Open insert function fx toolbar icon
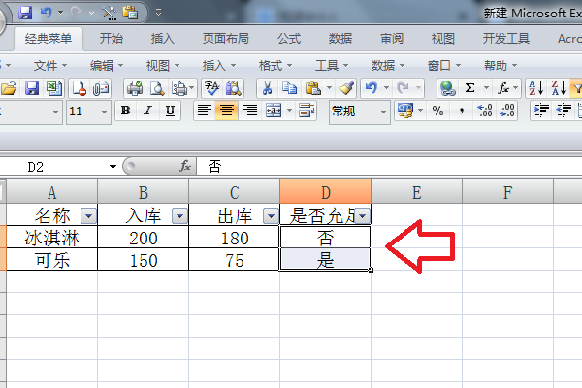Image resolution: width=582 pixels, height=388 pixels. tap(503, 88)
